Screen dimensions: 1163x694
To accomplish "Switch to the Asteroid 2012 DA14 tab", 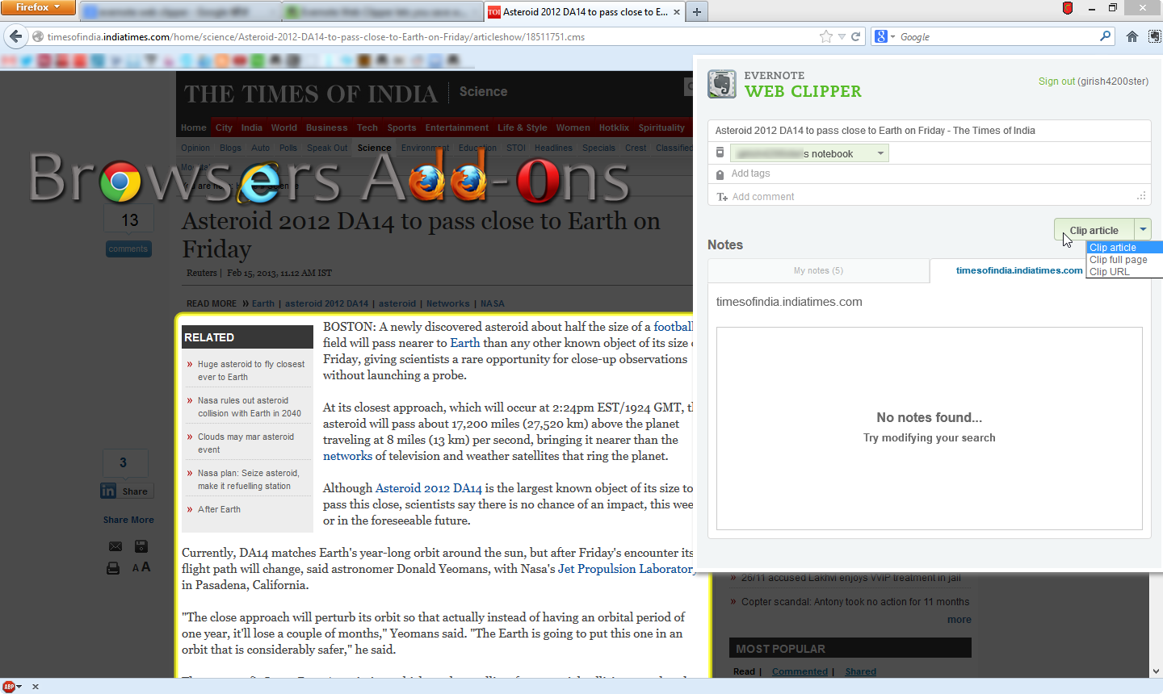I will [585, 12].
